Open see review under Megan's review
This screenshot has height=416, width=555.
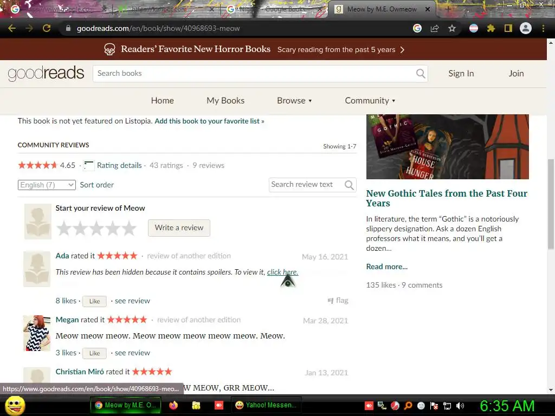(x=132, y=353)
